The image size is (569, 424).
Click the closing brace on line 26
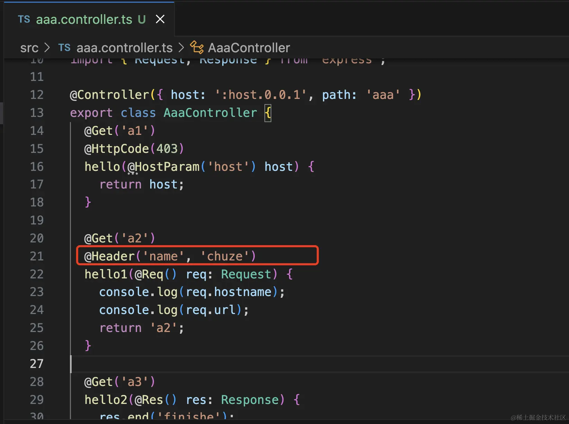point(88,346)
